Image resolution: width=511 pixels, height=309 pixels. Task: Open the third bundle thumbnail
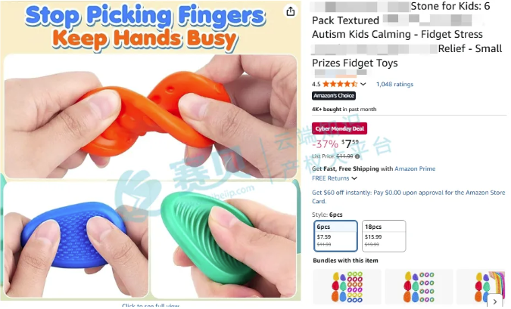[x=481, y=287]
